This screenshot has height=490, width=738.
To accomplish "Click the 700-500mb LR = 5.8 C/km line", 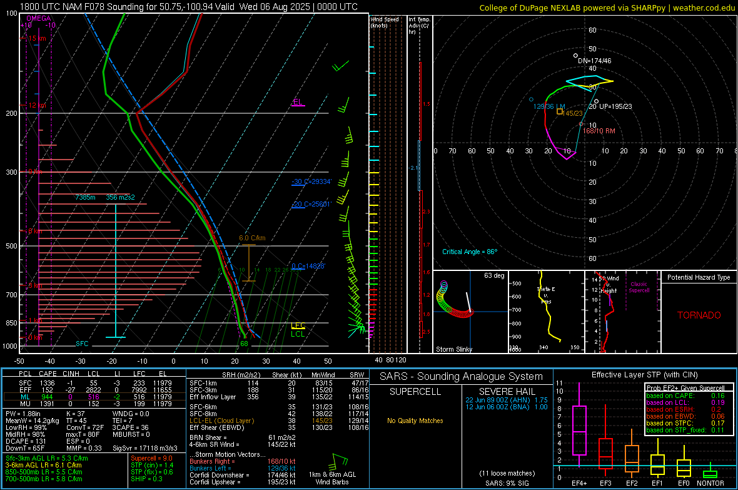I will pyautogui.click(x=44, y=479).
